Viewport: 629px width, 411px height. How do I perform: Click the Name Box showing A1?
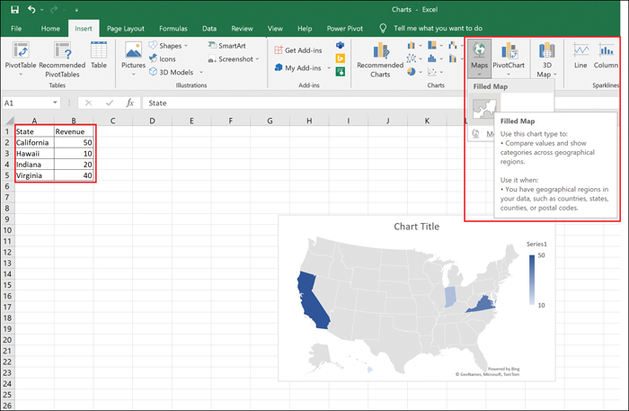click(x=26, y=103)
